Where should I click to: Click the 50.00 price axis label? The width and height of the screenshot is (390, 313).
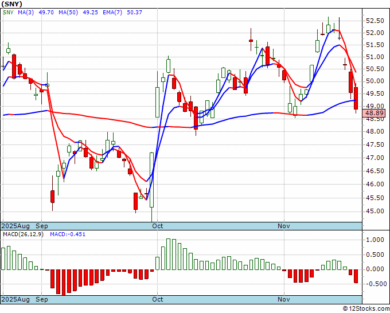375,81
